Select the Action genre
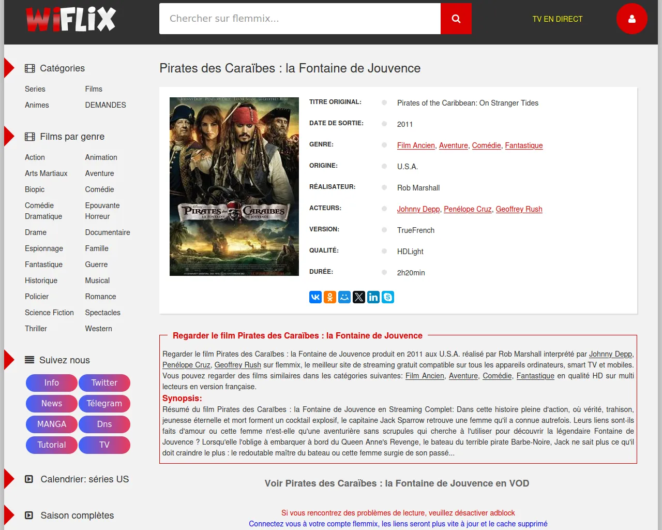662x530 pixels. coord(35,157)
